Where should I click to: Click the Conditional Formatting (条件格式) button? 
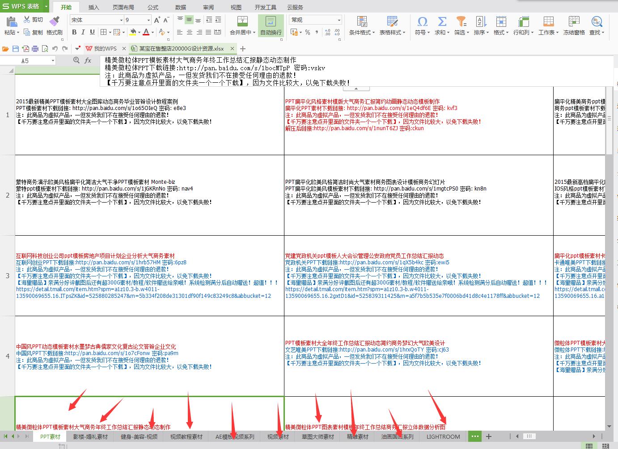pyautogui.click(x=362, y=25)
